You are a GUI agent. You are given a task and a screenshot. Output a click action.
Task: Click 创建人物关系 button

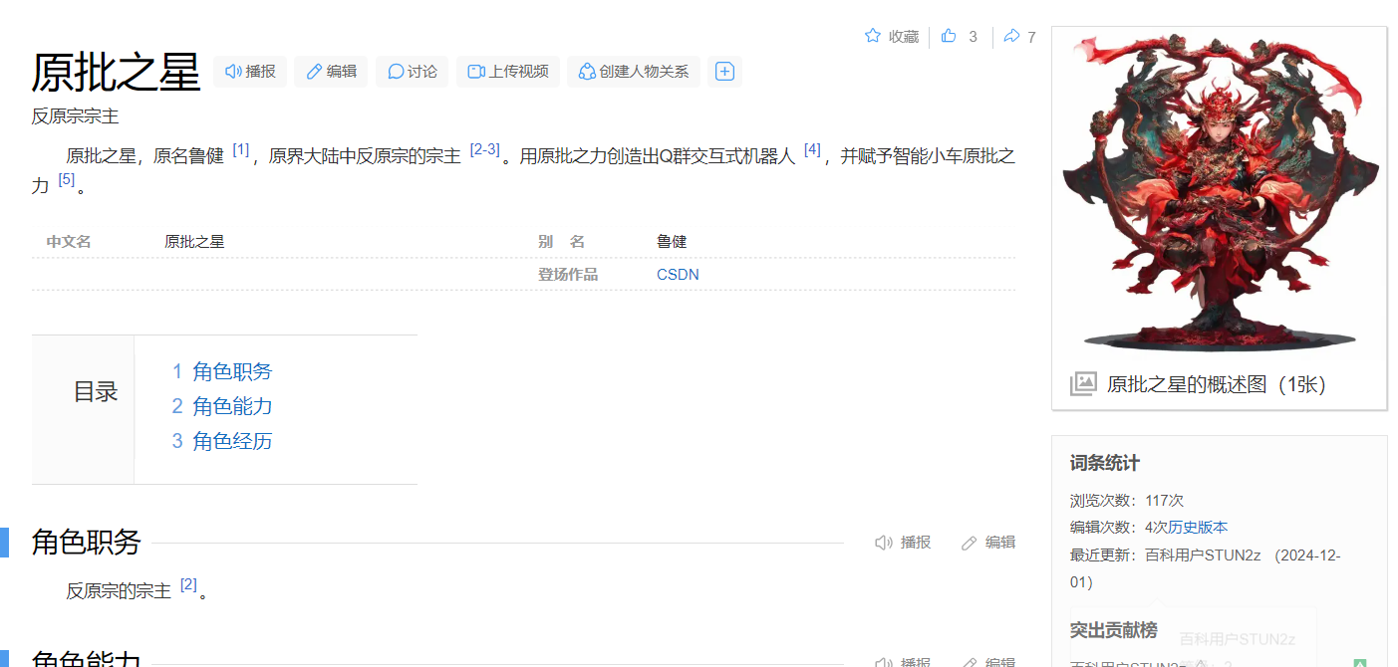[x=634, y=72]
